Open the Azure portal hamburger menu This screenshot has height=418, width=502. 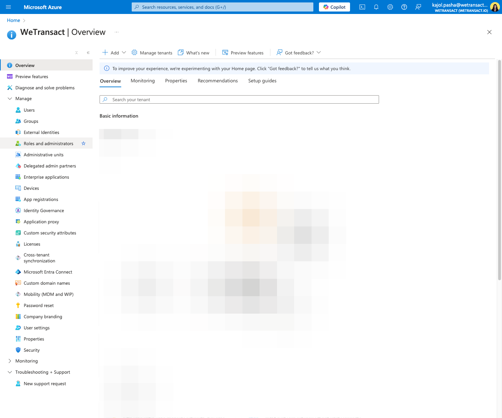coord(8,7)
